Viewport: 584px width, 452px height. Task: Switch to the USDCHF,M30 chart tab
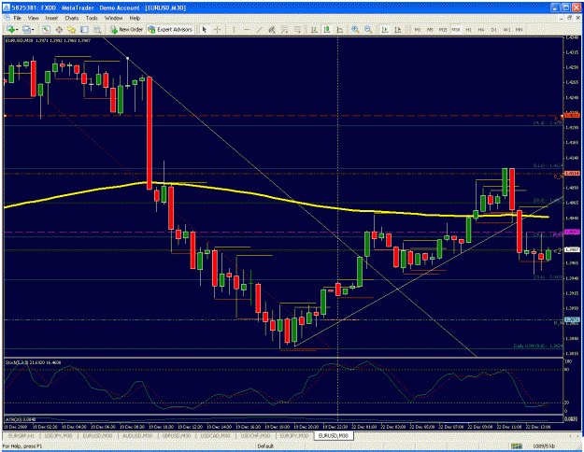(x=255, y=435)
